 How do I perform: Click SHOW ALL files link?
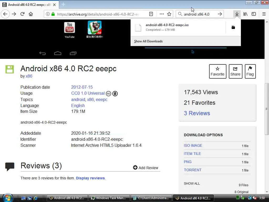(x=192, y=183)
